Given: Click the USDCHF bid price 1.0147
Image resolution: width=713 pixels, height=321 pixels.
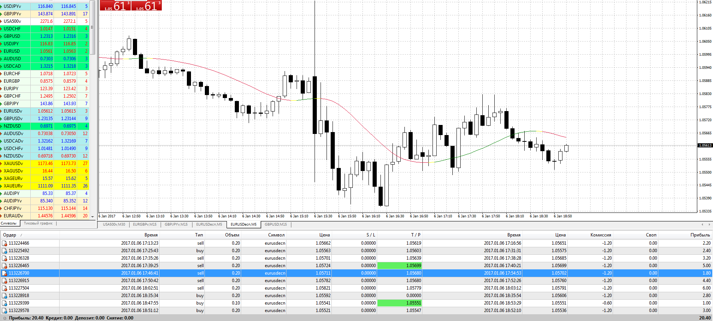Looking at the screenshot, I should pos(46,29).
